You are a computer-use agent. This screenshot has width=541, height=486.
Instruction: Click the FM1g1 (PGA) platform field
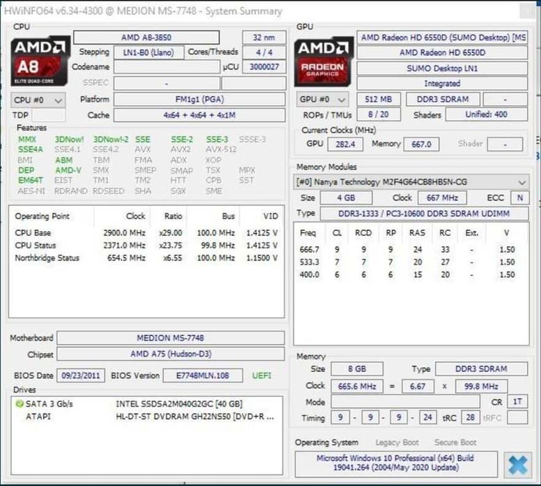tap(199, 99)
